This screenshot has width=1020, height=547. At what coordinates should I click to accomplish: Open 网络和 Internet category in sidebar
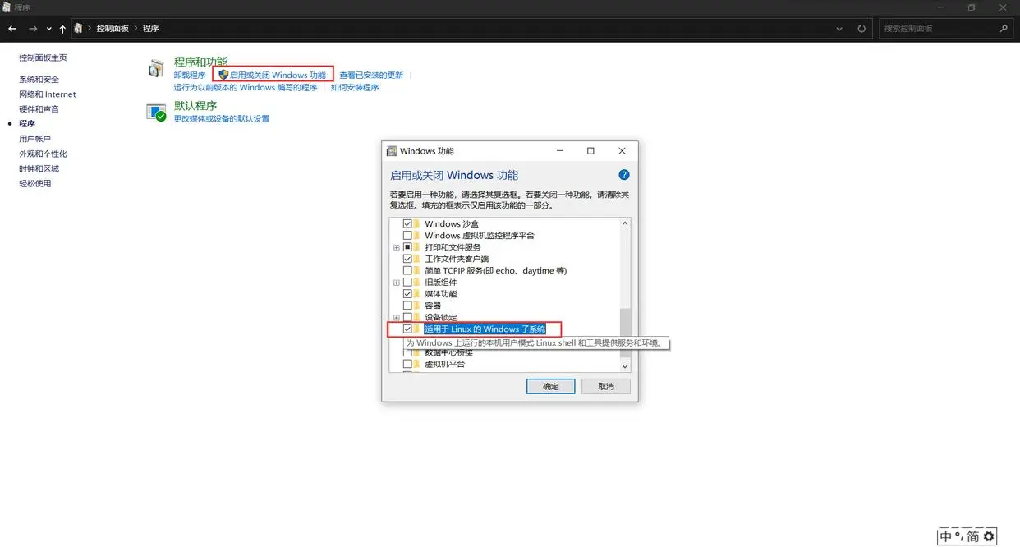pos(48,94)
